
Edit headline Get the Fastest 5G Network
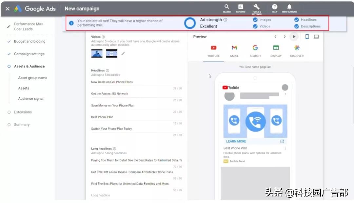tap(136, 94)
